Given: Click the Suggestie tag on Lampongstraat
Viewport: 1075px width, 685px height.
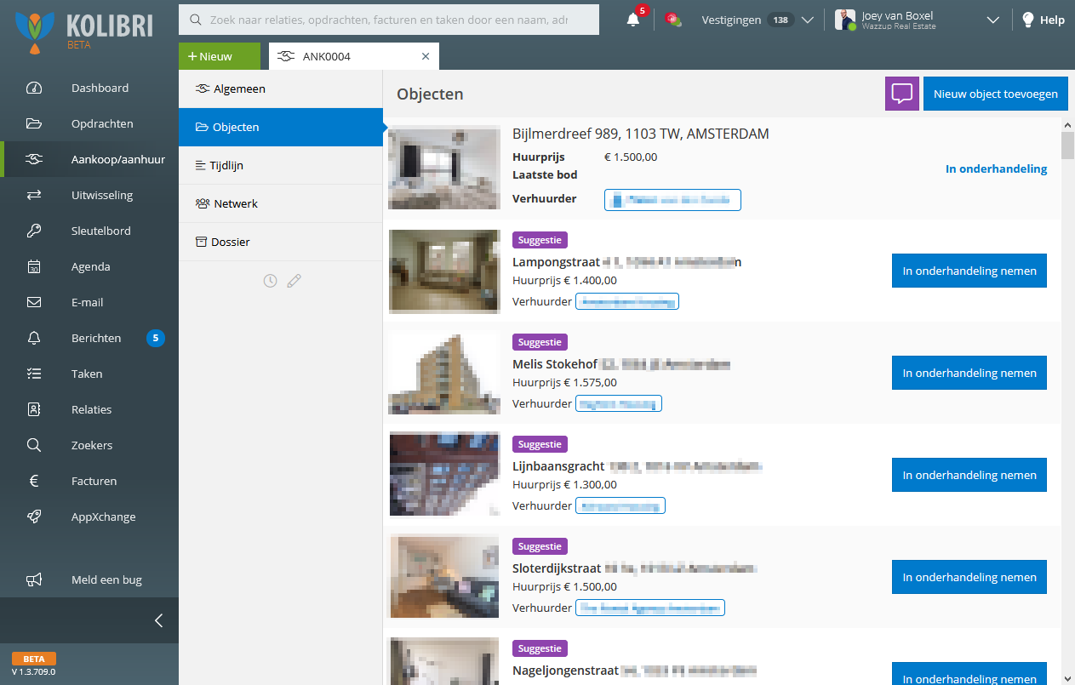Looking at the screenshot, I should coord(540,240).
